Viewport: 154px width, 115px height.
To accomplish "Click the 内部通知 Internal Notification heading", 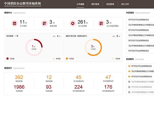I will click(138, 13).
